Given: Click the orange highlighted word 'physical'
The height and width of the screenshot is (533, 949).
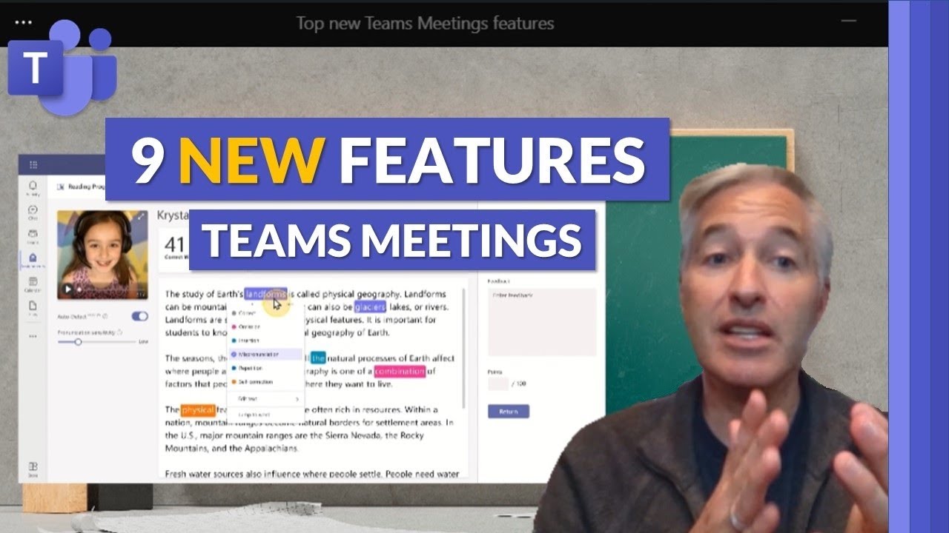Looking at the screenshot, I should click(198, 409).
